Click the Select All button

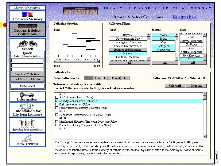175,86
